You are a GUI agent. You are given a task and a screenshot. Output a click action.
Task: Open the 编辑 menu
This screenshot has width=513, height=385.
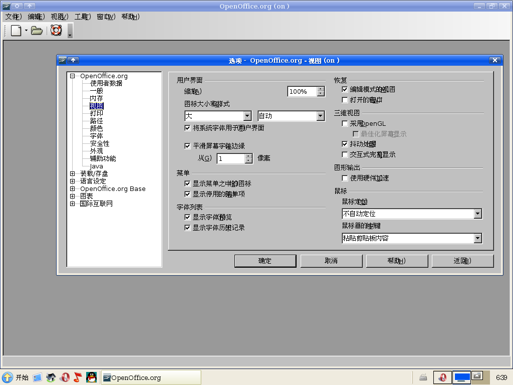(36, 17)
